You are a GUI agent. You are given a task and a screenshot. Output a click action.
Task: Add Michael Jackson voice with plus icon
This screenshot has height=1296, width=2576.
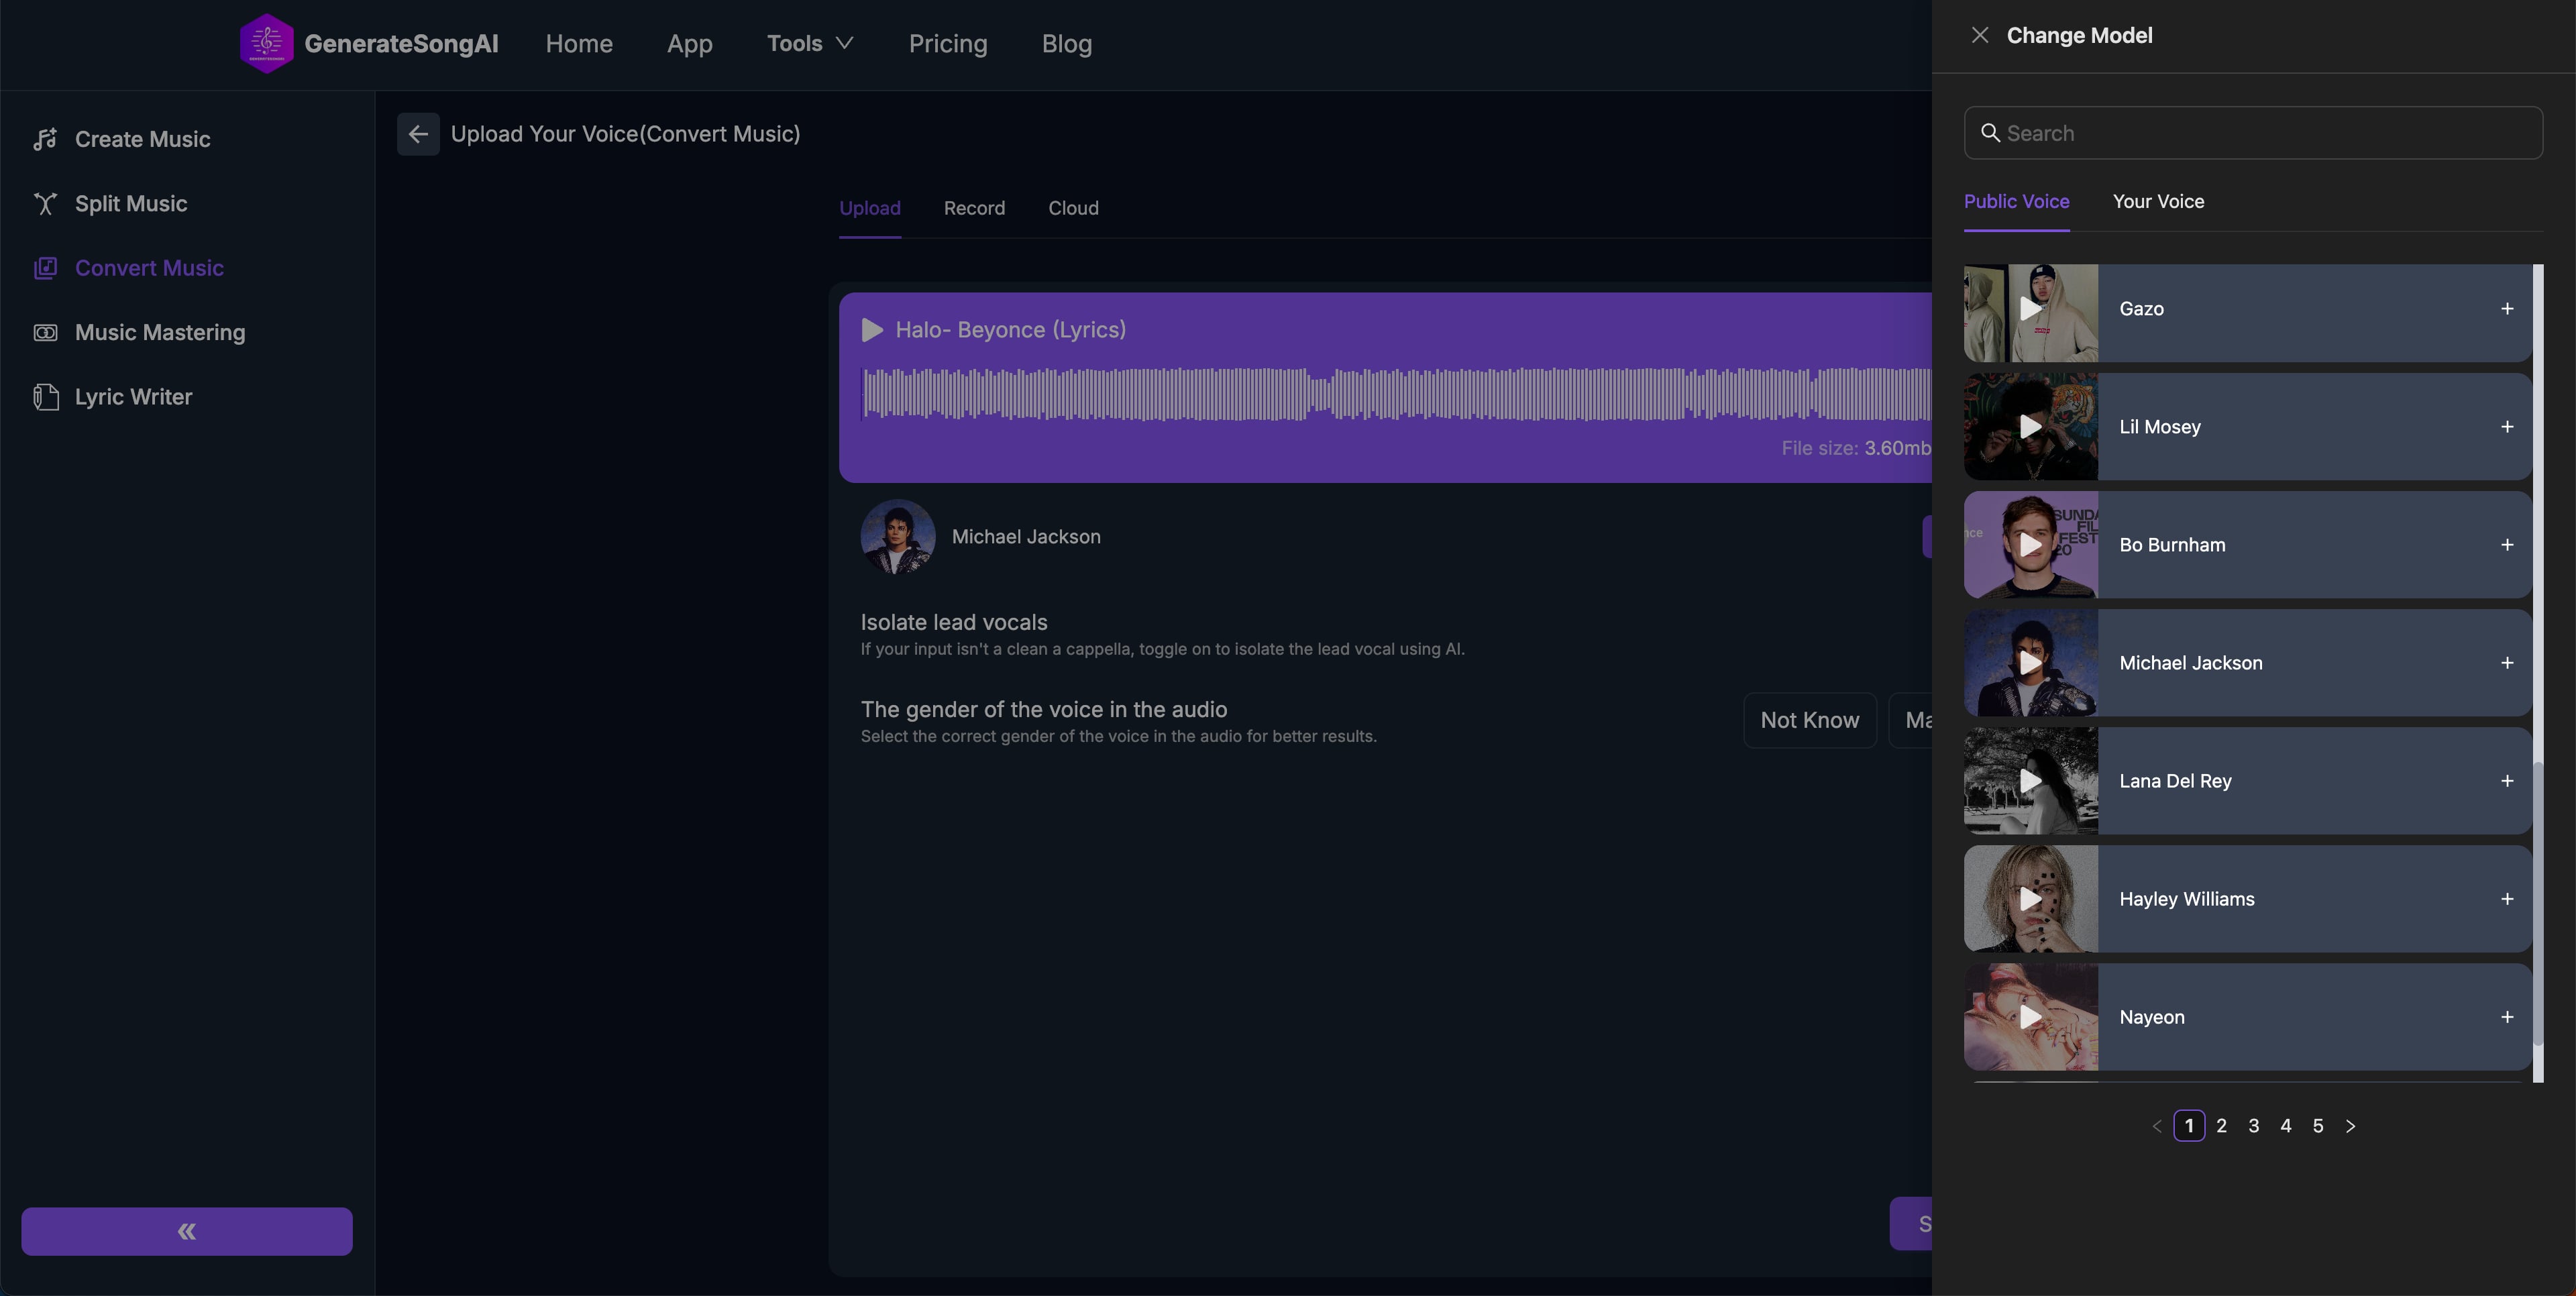coord(2507,663)
